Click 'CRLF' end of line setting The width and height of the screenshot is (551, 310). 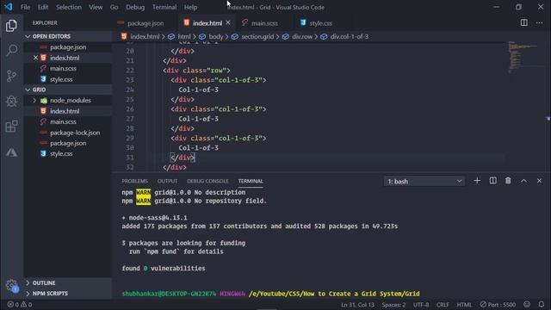tap(443, 305)
